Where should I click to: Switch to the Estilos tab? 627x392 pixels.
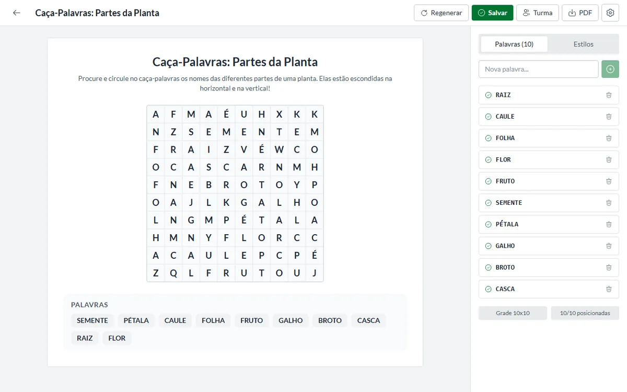pyautogui.click(x=583, y=44)
